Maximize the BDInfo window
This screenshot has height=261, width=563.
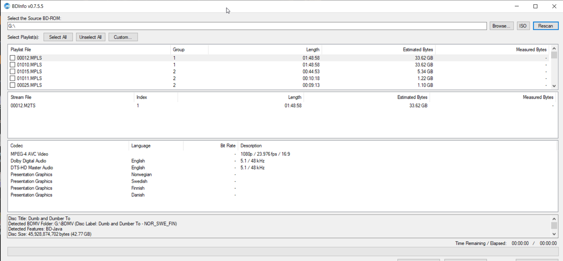click(535, 6)
